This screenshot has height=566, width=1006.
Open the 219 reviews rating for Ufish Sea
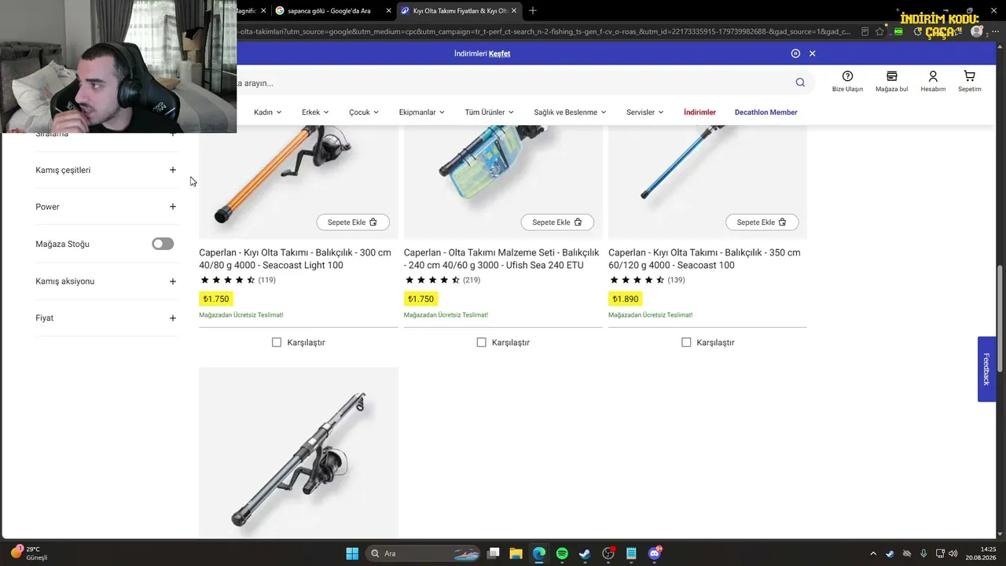pyautogui.click(x=442, y=280)
